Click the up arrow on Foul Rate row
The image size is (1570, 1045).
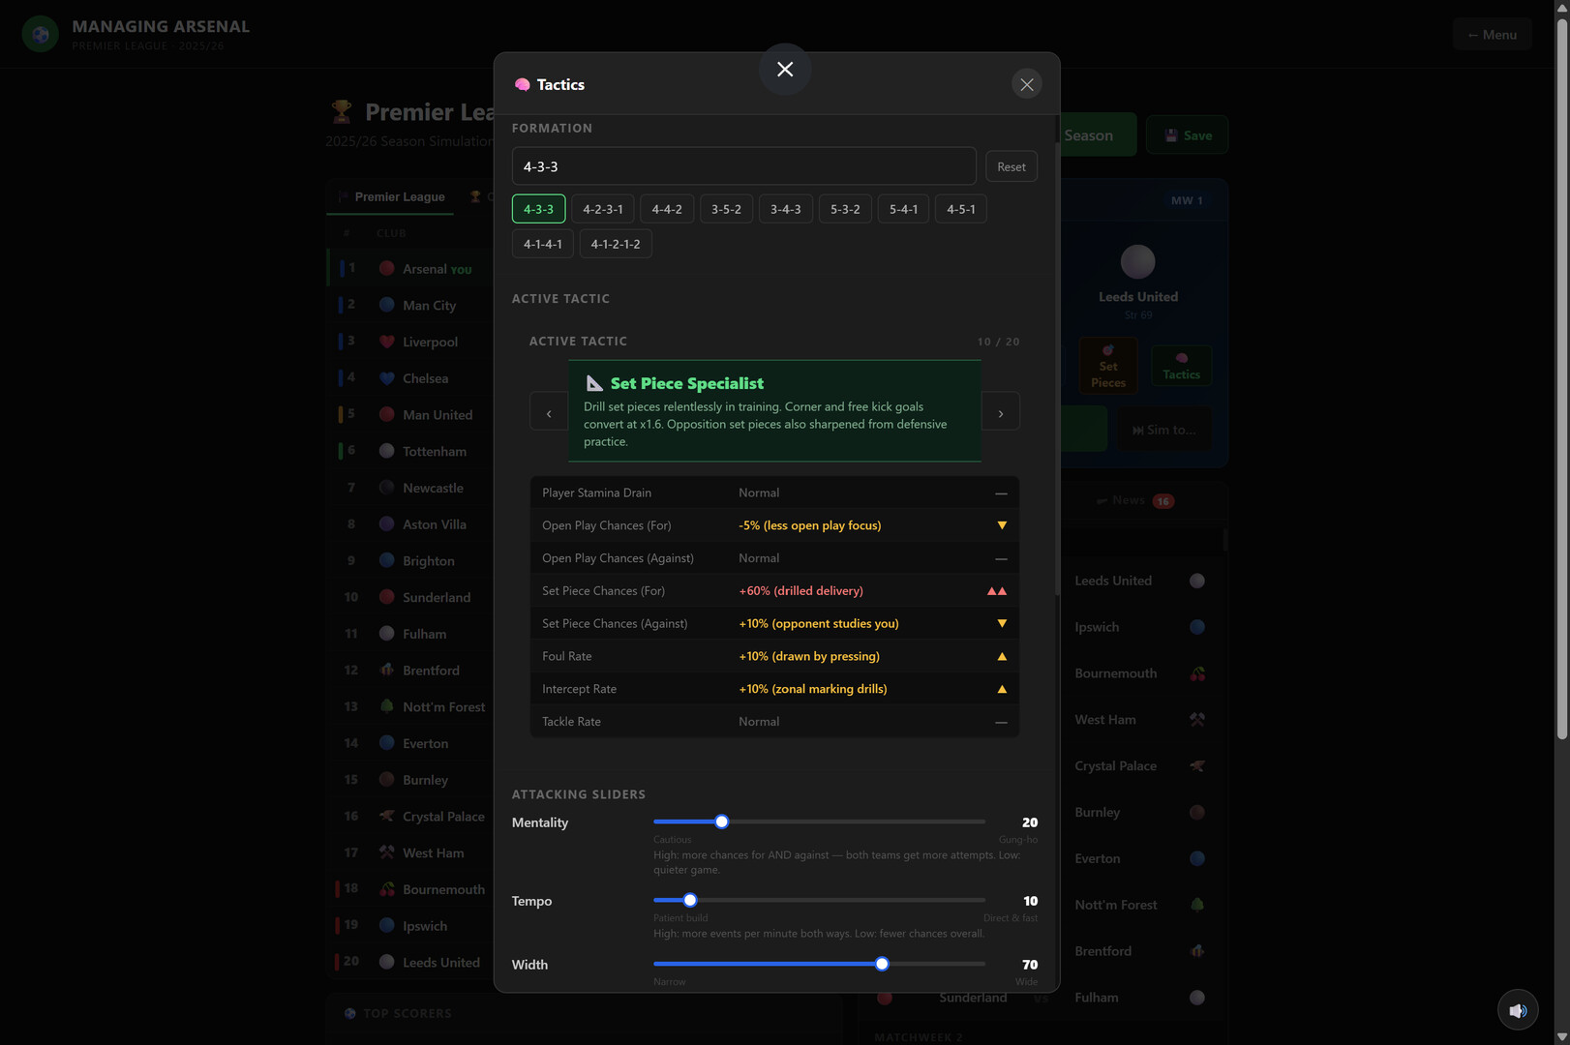click(x=1002, y=656)
